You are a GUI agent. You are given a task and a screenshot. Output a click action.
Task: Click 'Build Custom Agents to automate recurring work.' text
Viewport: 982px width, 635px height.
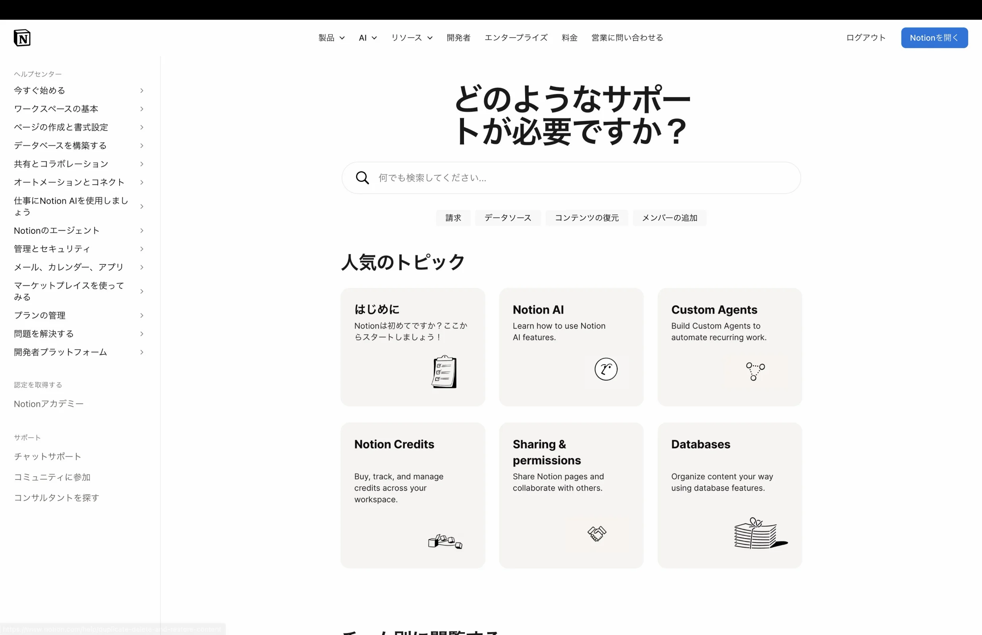click(x=719, y=331)
